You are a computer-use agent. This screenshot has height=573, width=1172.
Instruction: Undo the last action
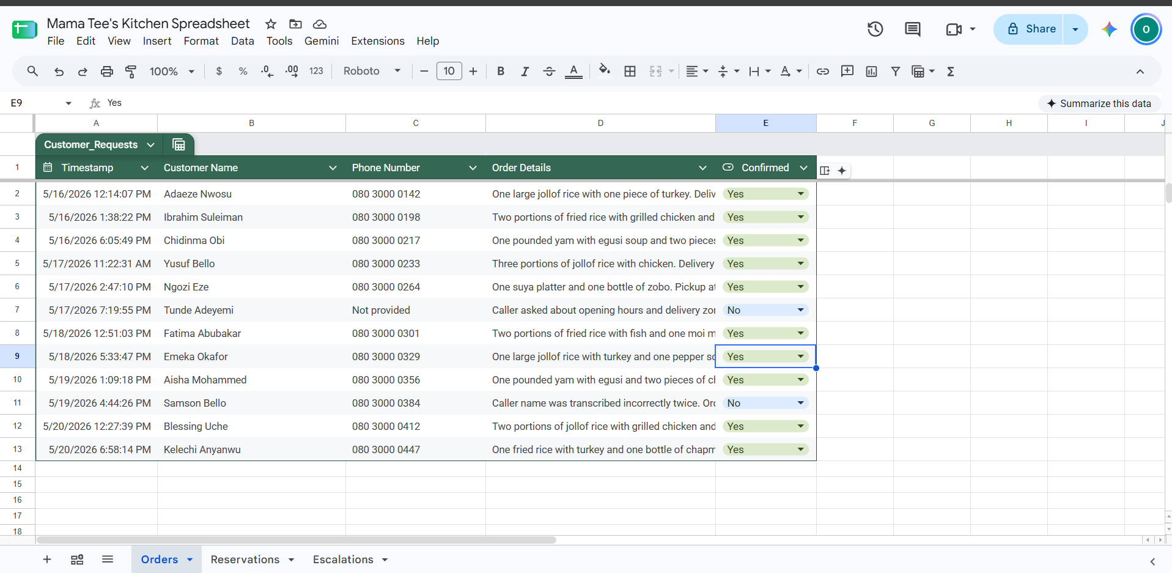click(x=59, y=71)
